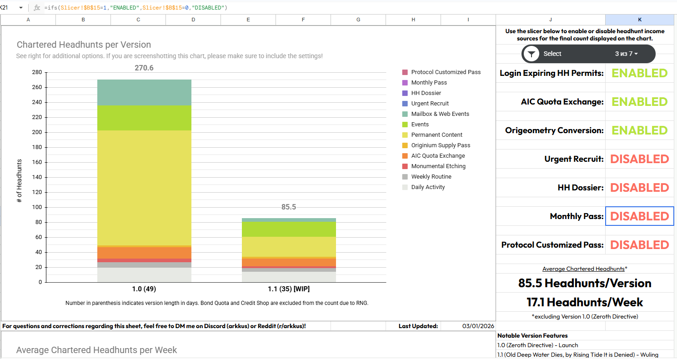The width and height of the screenshot is (677, 359).
Task: Select column K header
Action: [x=640, y=20]
